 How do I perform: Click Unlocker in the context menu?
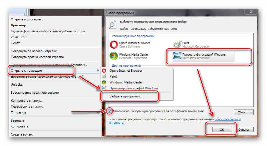point(17,84)
